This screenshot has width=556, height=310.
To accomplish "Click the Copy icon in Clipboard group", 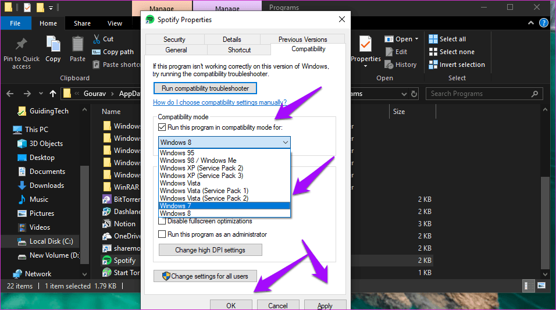I will coord(53,44).
